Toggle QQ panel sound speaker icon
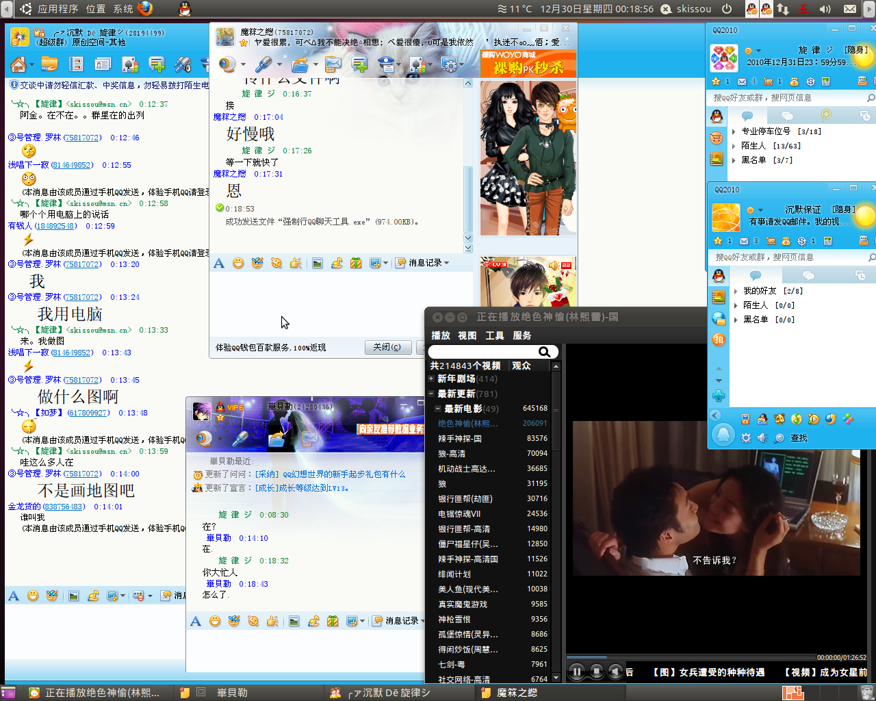The width and height of the screenshot is (876, 701). pyautogui.click(x=763, y=438)
